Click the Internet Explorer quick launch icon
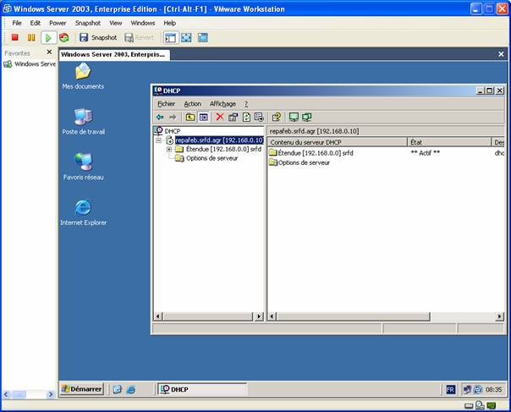The width and height of the screenshot is (511, 412). 131,389
